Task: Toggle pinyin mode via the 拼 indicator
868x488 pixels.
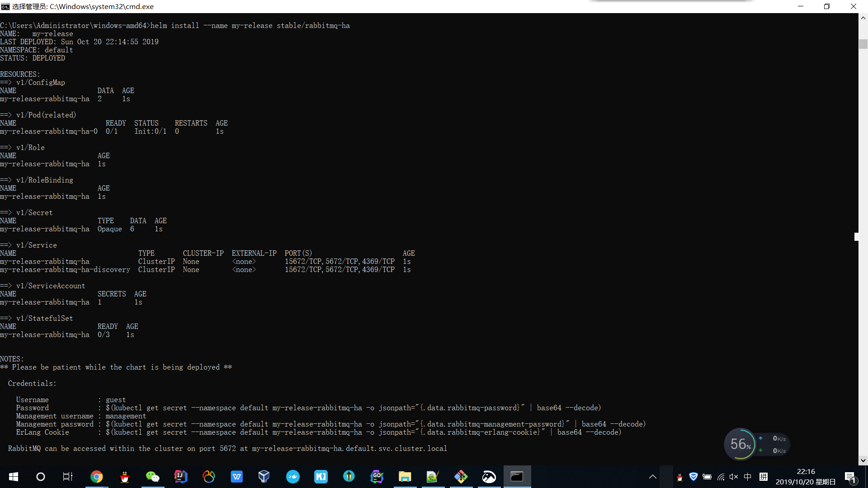Action: 764,477
